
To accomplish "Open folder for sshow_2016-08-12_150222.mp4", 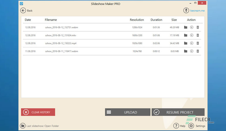I will (186, 43).
